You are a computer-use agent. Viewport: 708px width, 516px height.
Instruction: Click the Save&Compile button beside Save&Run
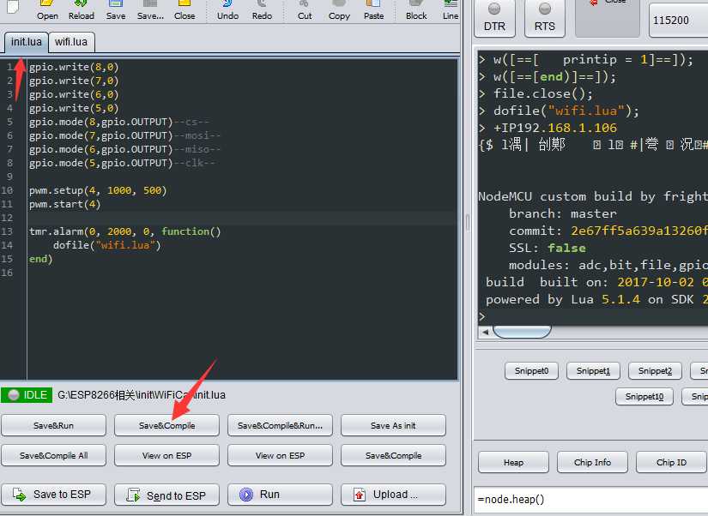click(x=167, y=425)
